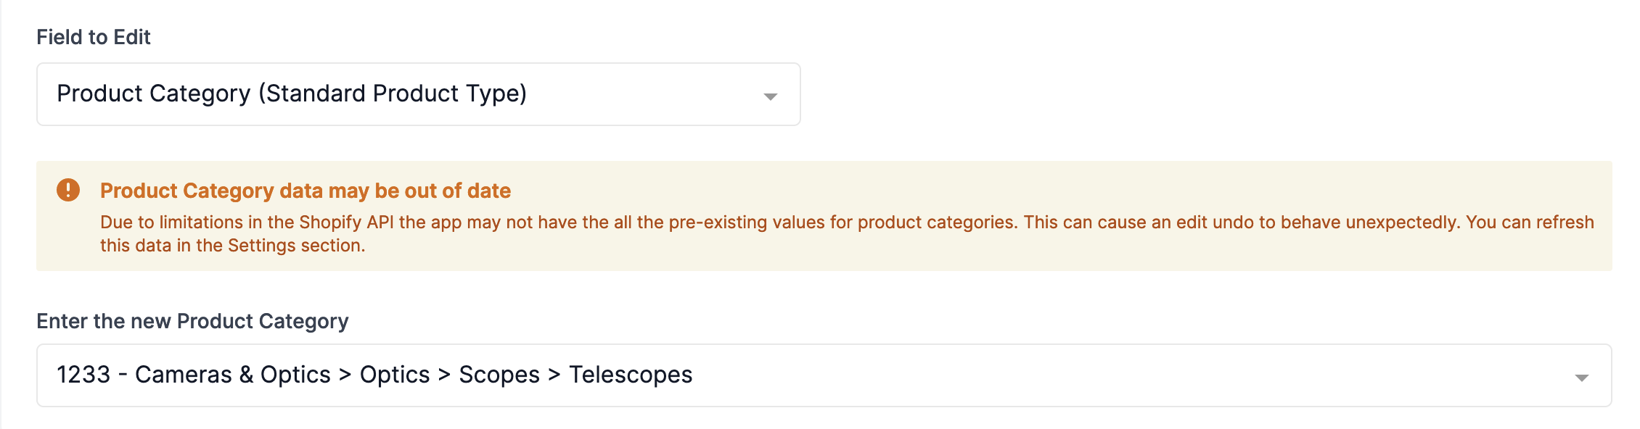
Task: Click the 'Product Category data may be out of date' heading
Action: (x=306, y=191)
